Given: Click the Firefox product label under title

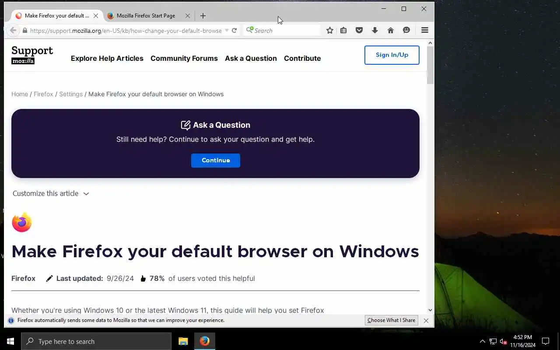Looking at the screenshot, I should 23,278.
